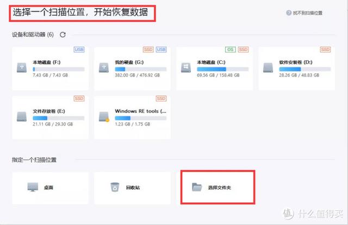
Task: Click the refresh devices icon
Action: [63, 35]
